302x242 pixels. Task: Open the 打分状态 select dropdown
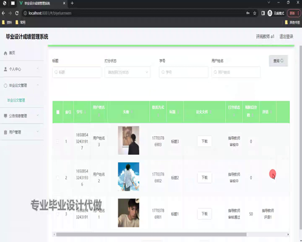tap(127, 72)
